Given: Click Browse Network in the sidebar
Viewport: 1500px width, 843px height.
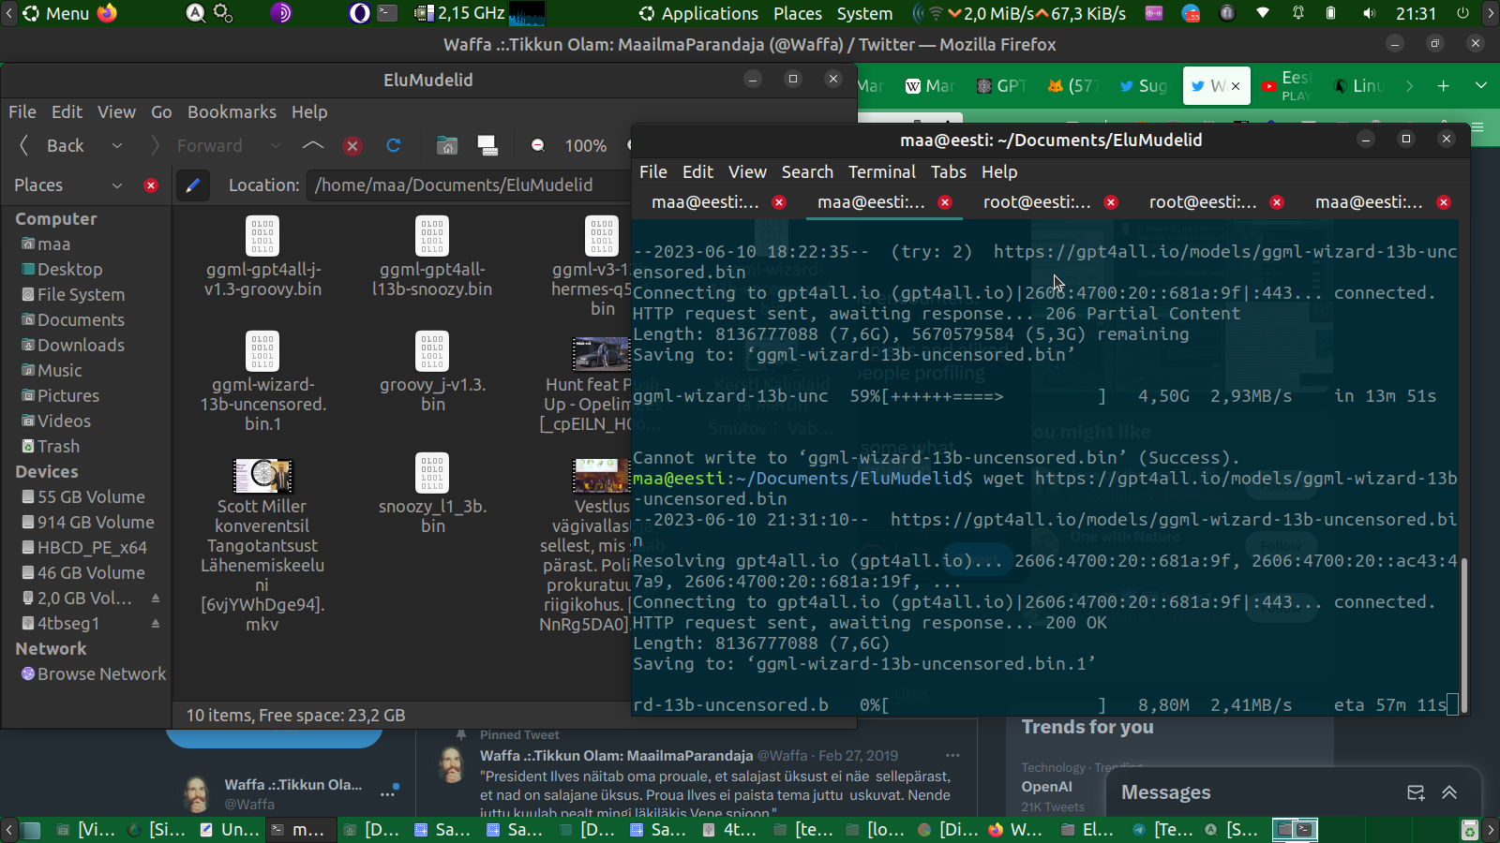Looking at the screenshot, I should click(x=101, y=673).
